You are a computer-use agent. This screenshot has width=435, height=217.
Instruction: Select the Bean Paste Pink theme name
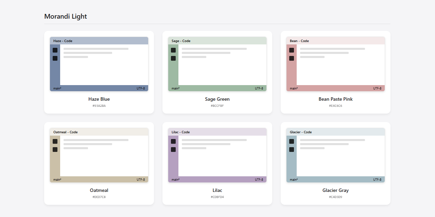pos(335,99)
